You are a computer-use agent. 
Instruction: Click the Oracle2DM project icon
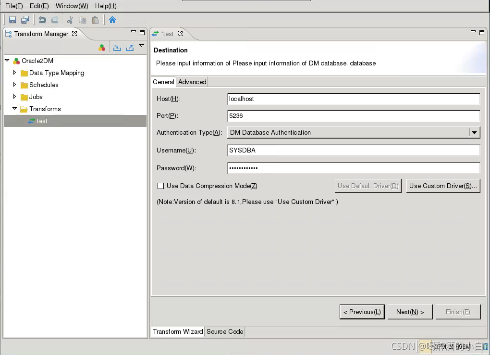tap(16, 61)
